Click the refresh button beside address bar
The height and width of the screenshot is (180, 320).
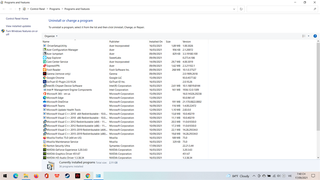pyautogui.click(x=241, y=9)
